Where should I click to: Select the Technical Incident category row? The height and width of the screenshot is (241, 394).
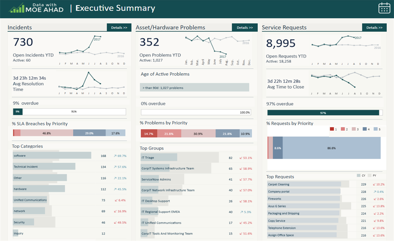click(x=70, y=167)
